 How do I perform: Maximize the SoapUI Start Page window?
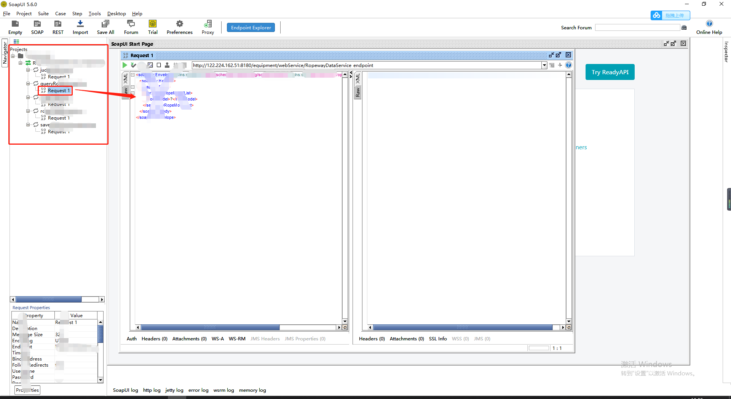coord(674,43)
